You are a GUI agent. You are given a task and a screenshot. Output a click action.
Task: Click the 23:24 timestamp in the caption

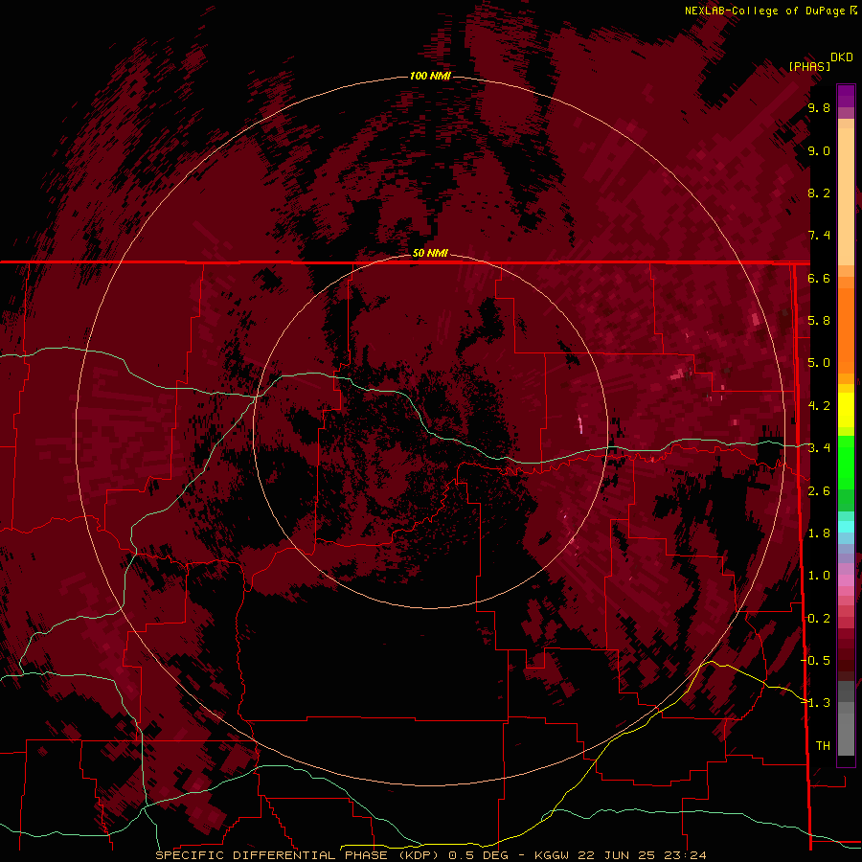pyautogui.click(x=687, y=855)
